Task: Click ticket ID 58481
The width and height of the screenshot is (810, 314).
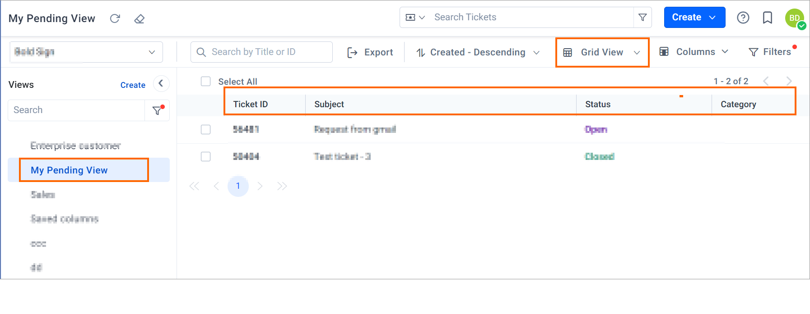Action: coord(246,129)
